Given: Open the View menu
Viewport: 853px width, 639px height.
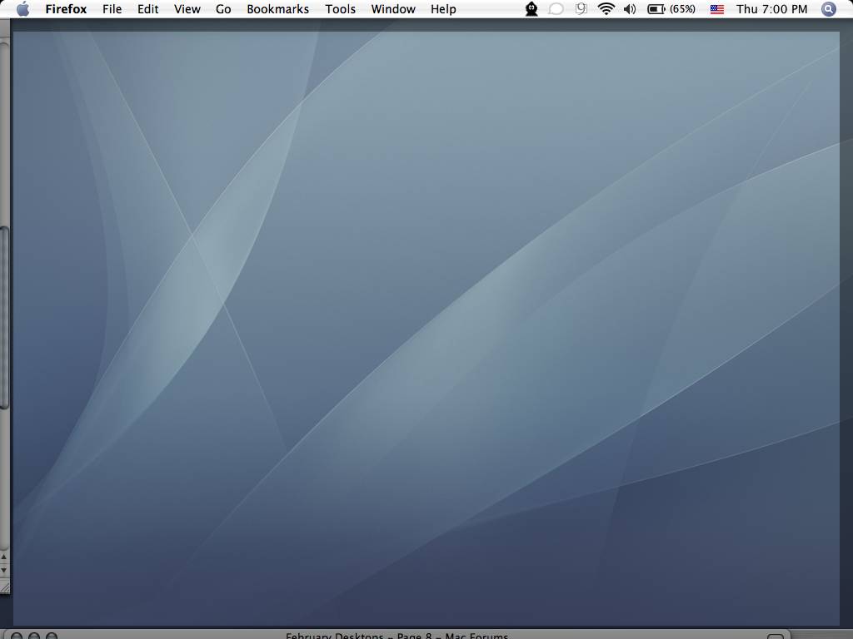Looking at the screenshot, I should 187,9.
